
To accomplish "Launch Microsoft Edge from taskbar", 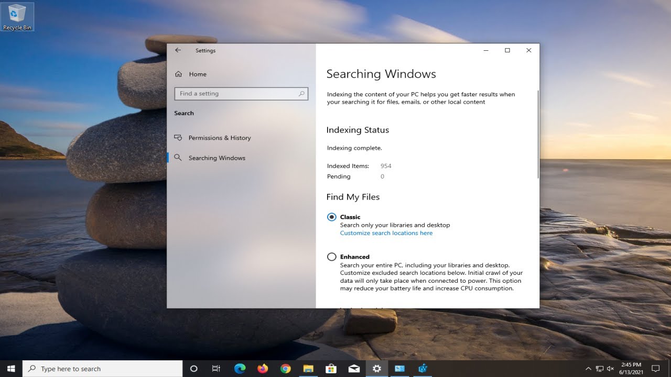I will coord(240,369).
